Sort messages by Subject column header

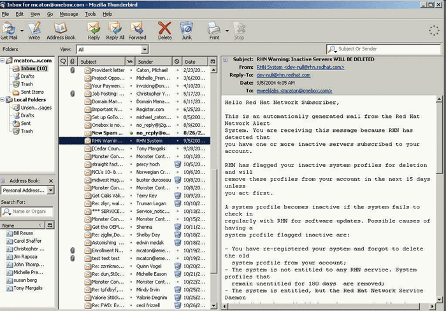[101, 61]
